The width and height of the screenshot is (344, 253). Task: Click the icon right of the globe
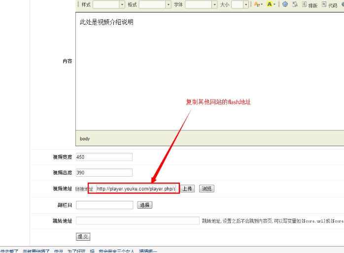[x=295, y=4]
